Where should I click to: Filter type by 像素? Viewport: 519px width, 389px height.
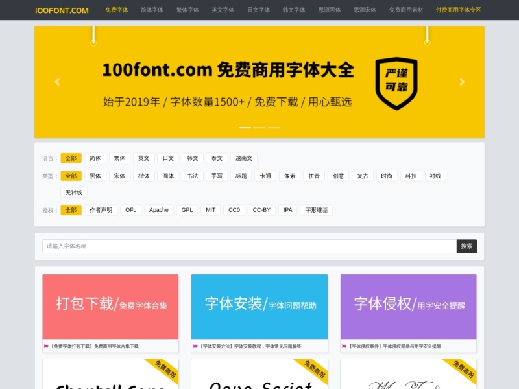(289, 176)
